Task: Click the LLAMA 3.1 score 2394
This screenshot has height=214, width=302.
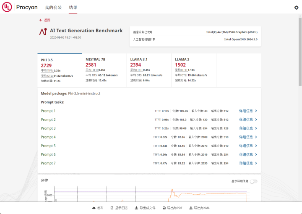Action: coord(135,65)
